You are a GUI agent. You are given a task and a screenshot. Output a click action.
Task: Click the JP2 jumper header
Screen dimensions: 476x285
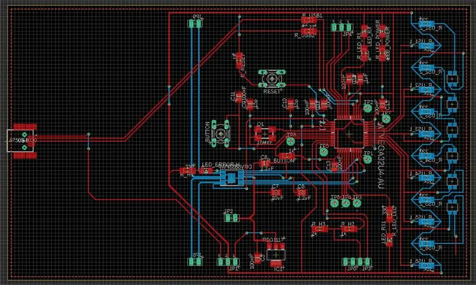coord(231,218)
